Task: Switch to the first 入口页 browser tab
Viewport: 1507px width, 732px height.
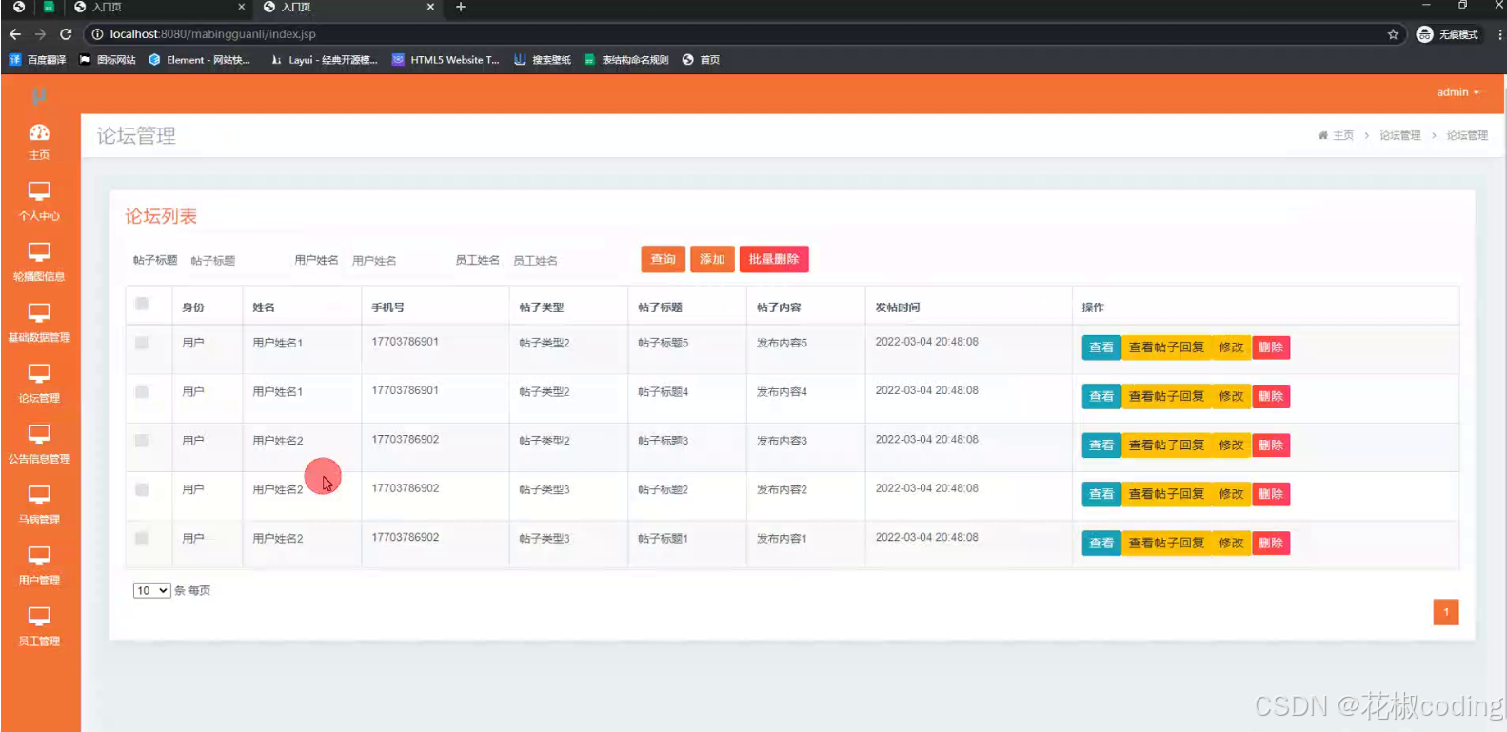Action: [157, 8]
